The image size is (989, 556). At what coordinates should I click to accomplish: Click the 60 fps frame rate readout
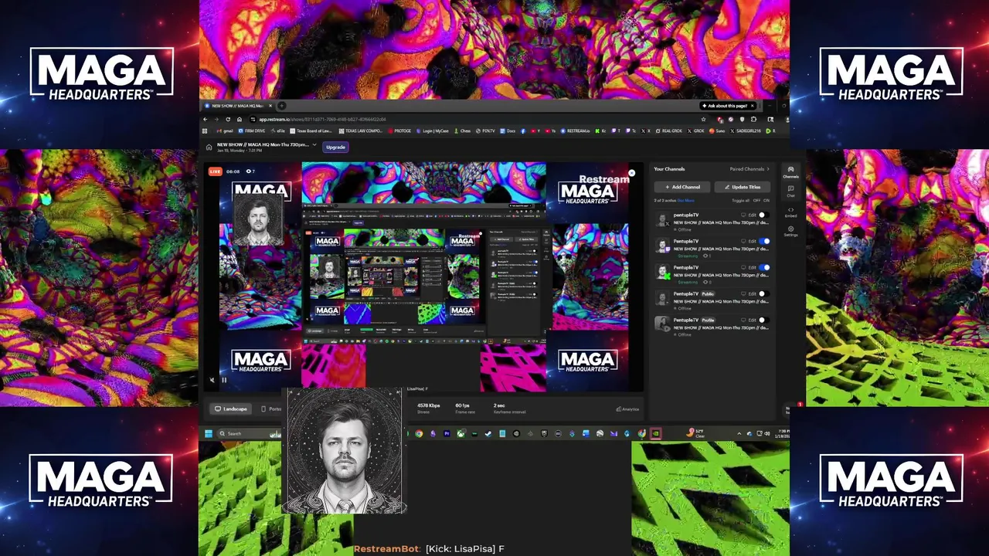point(462,405)
